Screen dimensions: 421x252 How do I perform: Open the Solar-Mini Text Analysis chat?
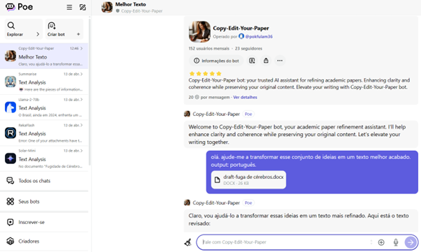pyautogui.click(x=44, y=158)
